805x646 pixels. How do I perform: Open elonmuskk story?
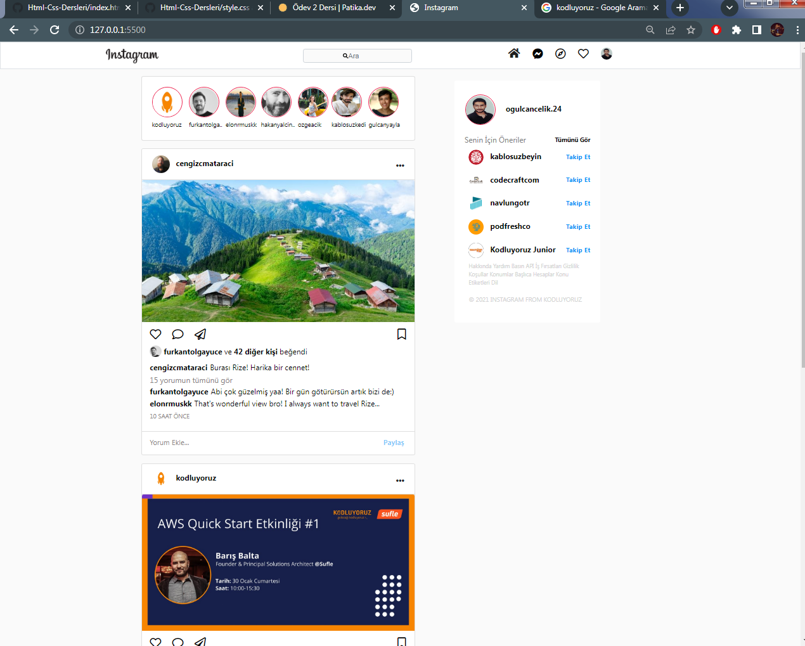pyautogui.click(x=241, y=103)
